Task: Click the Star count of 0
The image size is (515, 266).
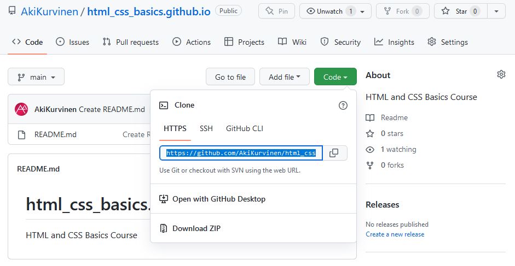Action: [x=475, y=11]
